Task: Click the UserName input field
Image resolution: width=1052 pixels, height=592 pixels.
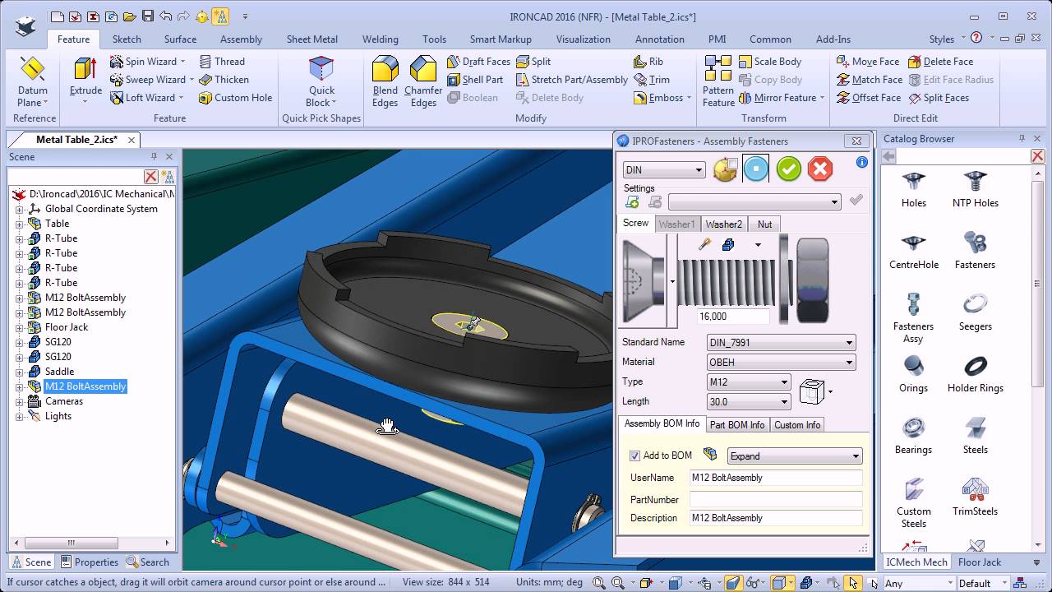Action: 776,478
